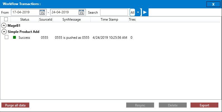222x112 pixels.
Task: Close the Workflow Transactions window
Action: click(213, 4)
